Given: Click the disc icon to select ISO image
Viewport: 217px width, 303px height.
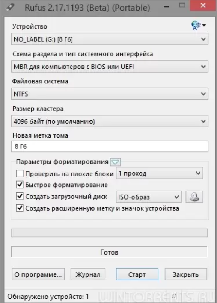Looking at the screenshot, I should (194, 197).
